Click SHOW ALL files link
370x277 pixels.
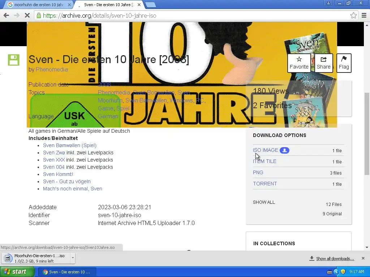264,202
